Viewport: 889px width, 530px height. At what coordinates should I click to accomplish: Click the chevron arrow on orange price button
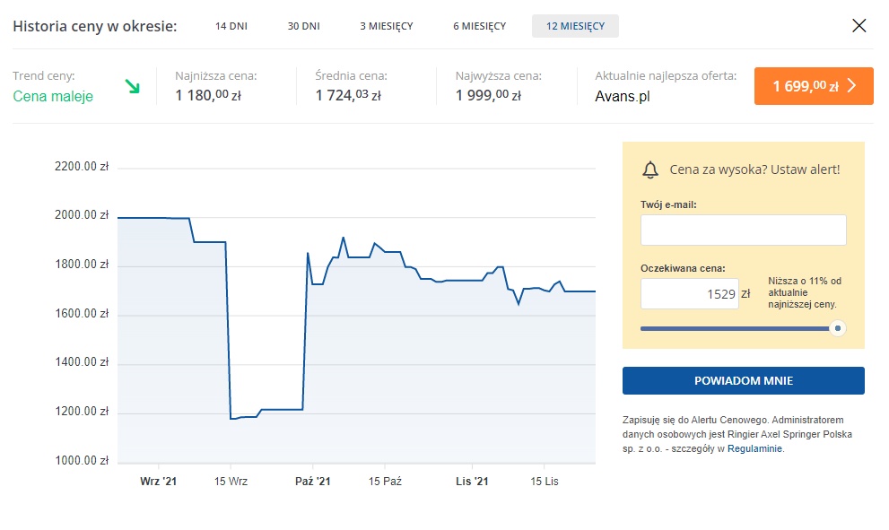click(852, 86)
